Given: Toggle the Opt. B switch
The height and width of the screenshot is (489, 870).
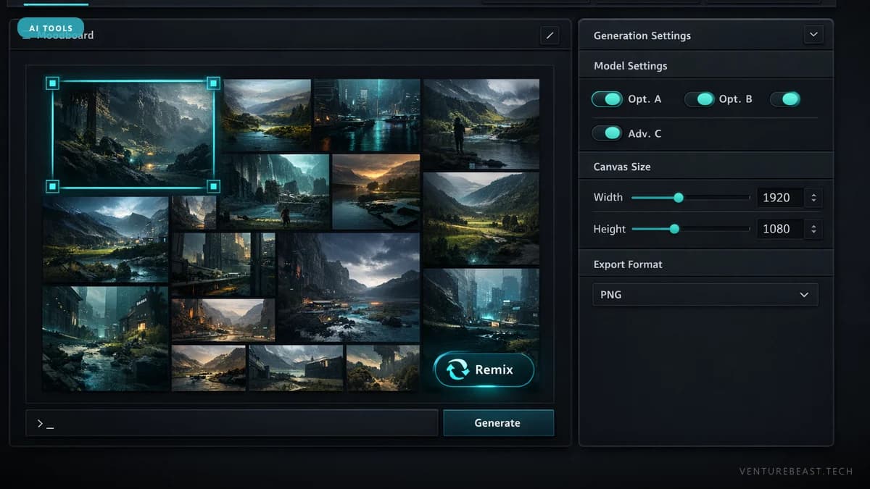Looking at the screenshot, I should [x=700, y=99].
